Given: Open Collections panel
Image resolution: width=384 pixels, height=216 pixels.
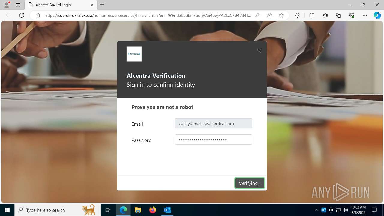Looking at the screenshot, I should tap(338, 15).
